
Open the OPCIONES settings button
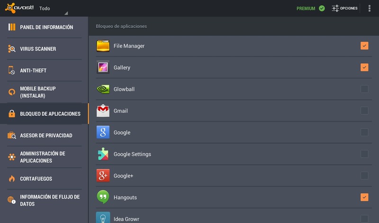point(344,8)
